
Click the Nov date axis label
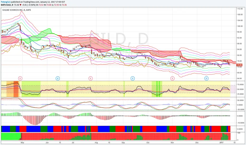point(172,142)
